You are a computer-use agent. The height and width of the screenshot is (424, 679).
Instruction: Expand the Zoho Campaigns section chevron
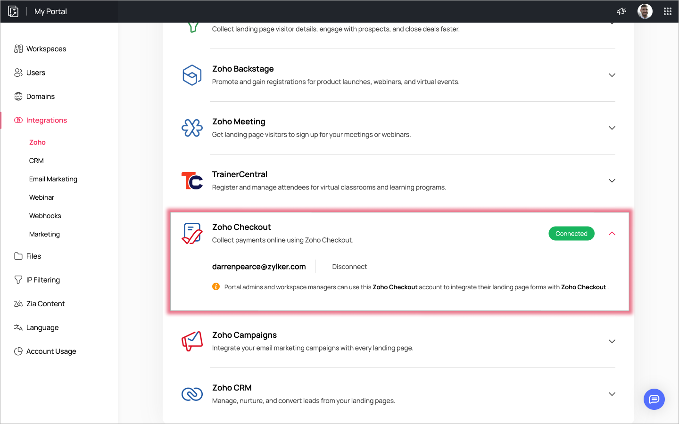(x=612, y=342)
